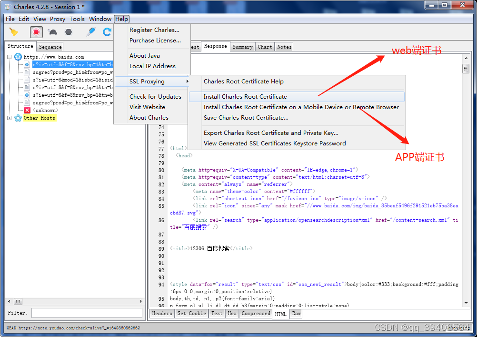Screen dimensions: 477x337
Task: Switch to the Notes tab
Action: coord(284,47)
